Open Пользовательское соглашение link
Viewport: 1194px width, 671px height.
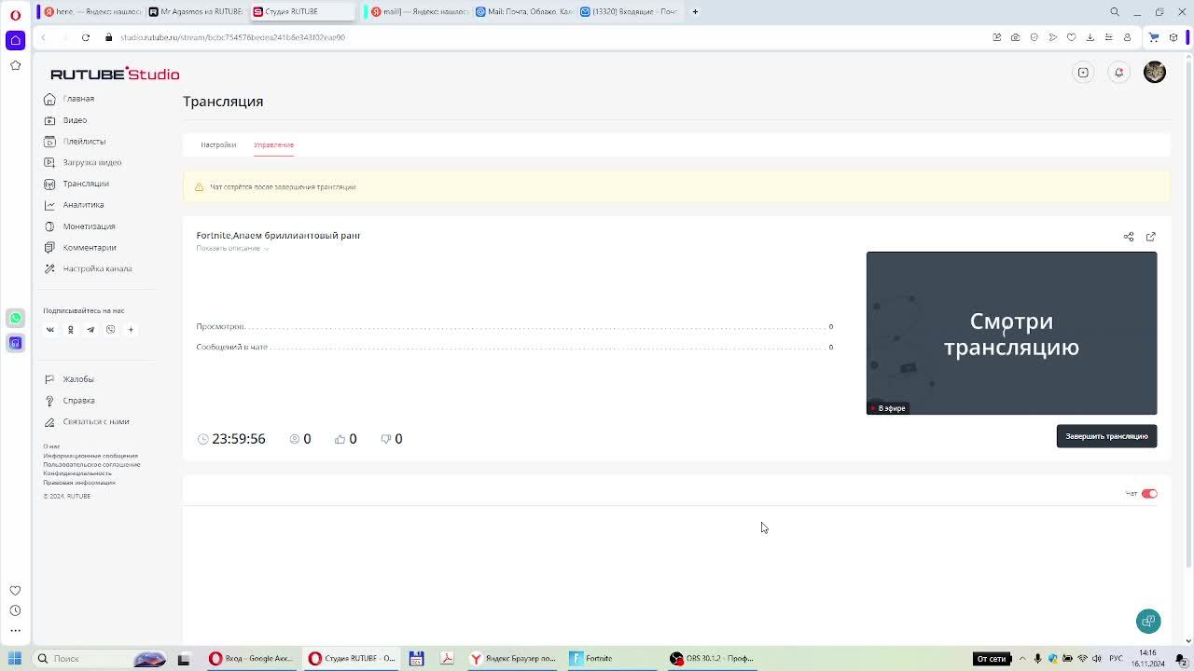[91, 464]
